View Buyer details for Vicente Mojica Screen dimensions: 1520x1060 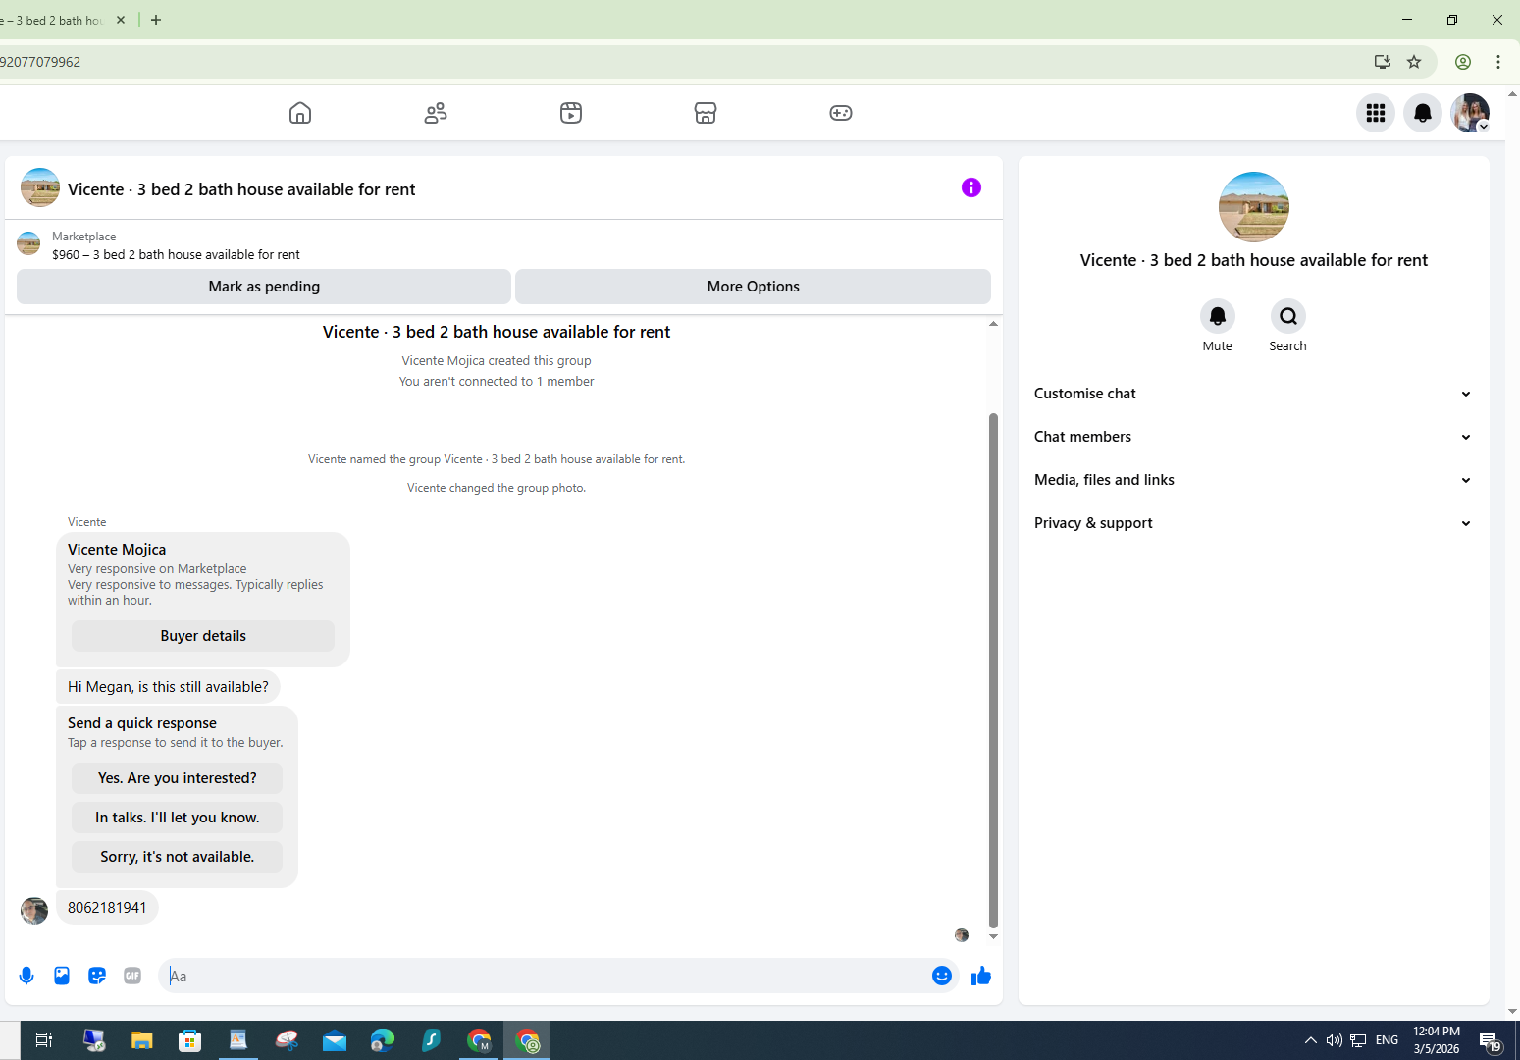pos(203,636)
